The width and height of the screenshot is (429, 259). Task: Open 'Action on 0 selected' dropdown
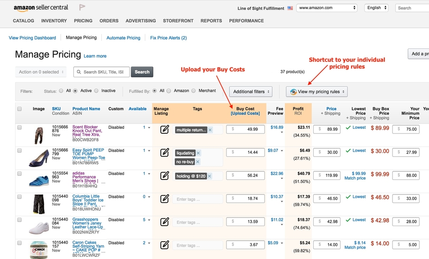[41, 72]
